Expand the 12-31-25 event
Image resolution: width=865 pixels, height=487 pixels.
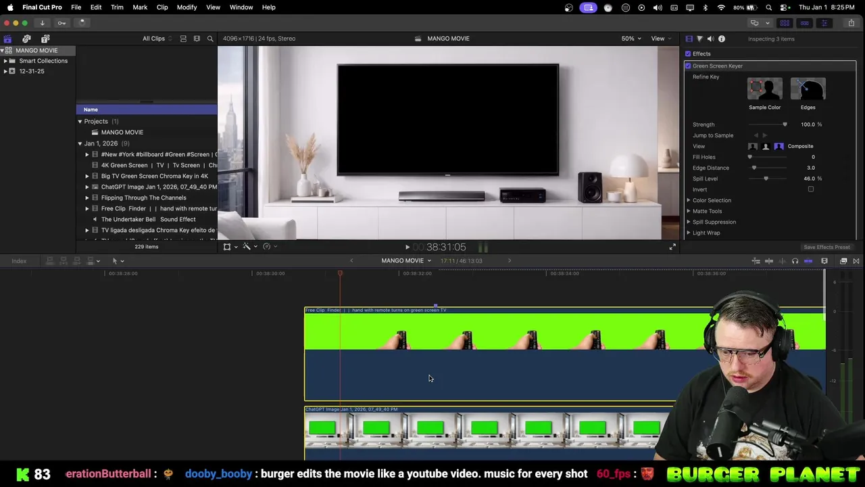pyautogui.click(x=5, y=71)
